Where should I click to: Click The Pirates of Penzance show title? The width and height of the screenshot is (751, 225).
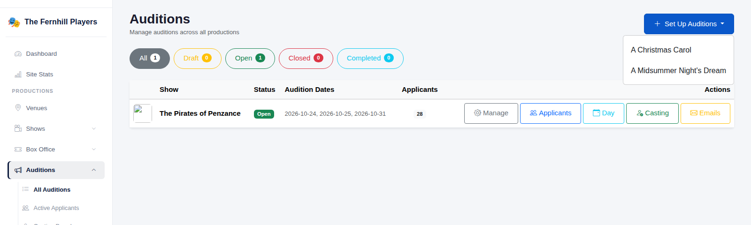point(200,113)
